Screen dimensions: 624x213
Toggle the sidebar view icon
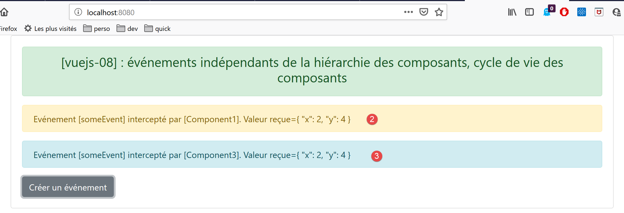[529, 12]
